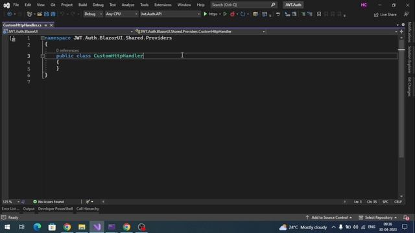Toggle the CRLF line ending indicator
The width and height of the screenshot is (415, 233).
tap(397, 201)
